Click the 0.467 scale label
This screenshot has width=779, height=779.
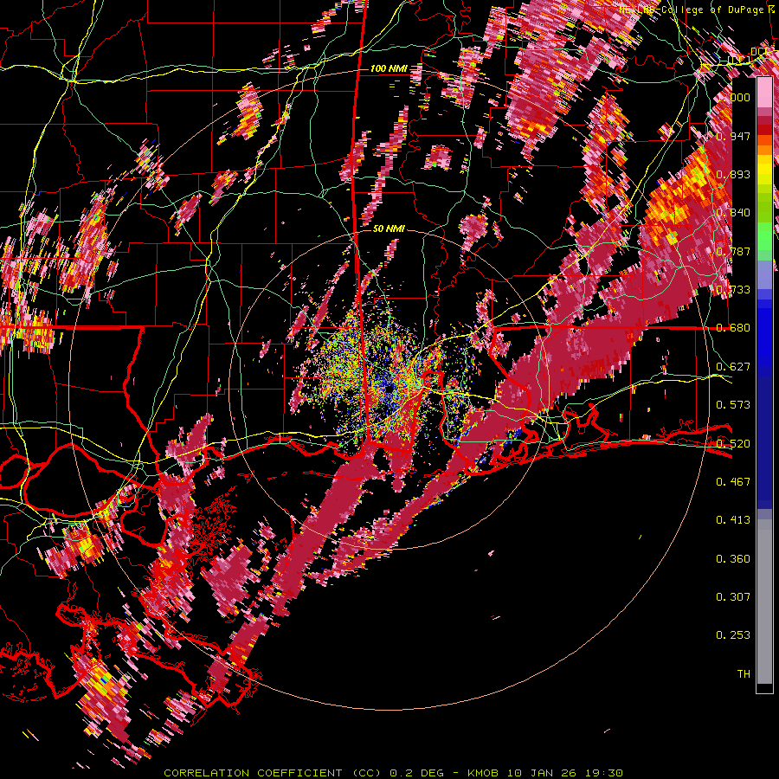coord(733,482)
